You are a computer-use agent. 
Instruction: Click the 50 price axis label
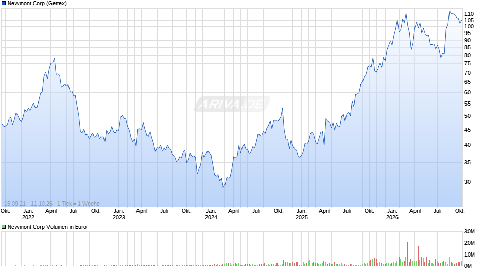coord(468,116)
